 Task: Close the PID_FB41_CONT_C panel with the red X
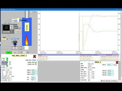[35, 56]
